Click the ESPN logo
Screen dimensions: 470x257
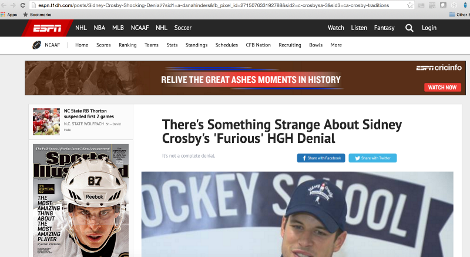(47, 28)
